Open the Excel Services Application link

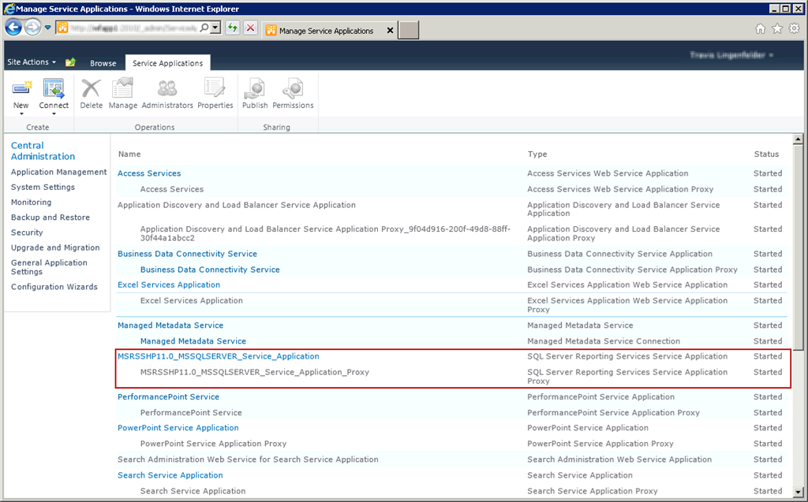point(169,284)
